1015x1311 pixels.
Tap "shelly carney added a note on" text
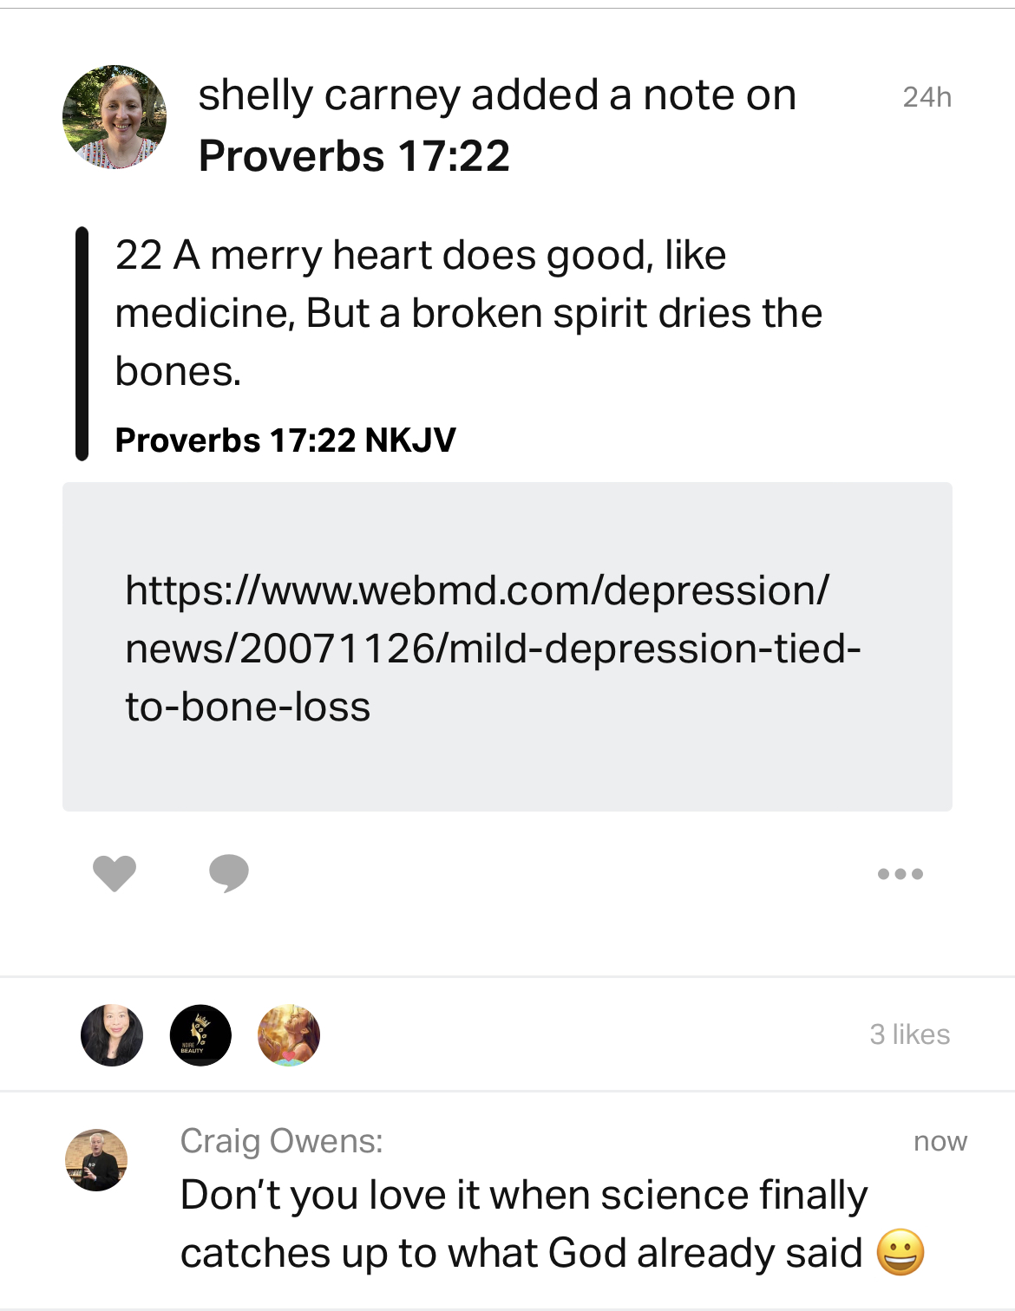click(497, 95)
